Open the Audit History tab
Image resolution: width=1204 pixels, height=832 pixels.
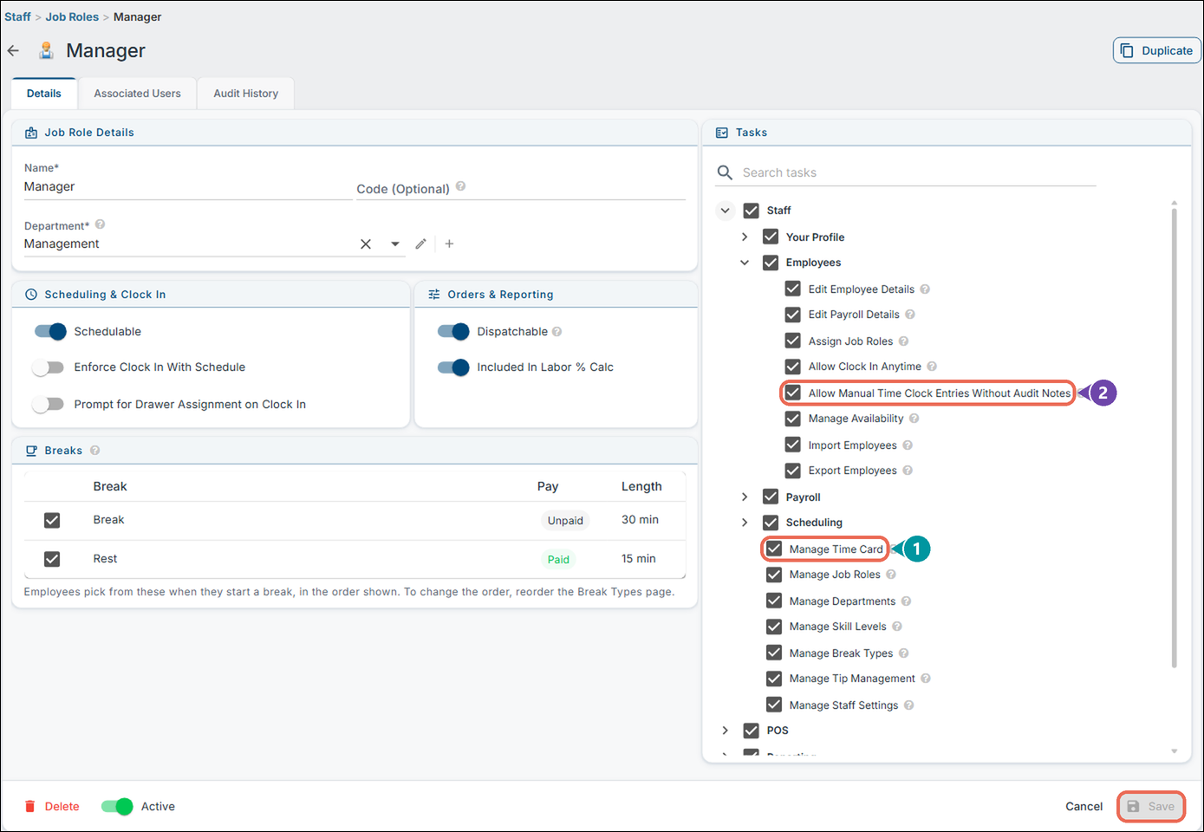[x=246, y=94]
